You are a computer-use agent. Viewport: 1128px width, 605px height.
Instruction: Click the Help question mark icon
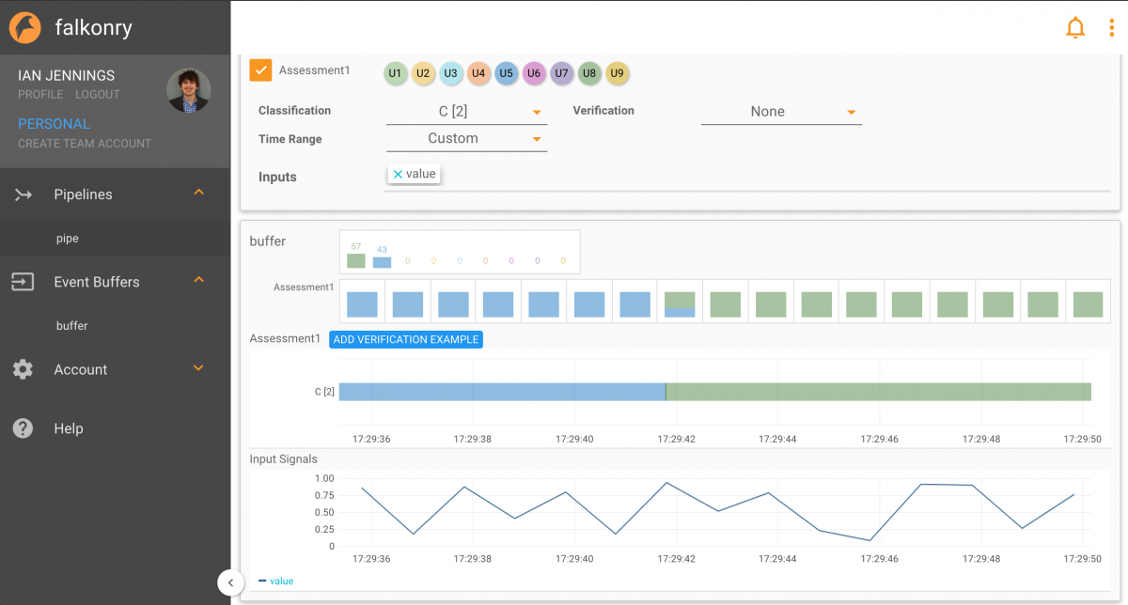[23, 428]
